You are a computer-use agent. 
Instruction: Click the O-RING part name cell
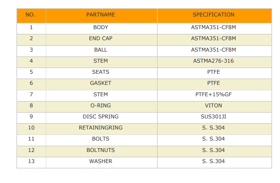tap(102, 107)
